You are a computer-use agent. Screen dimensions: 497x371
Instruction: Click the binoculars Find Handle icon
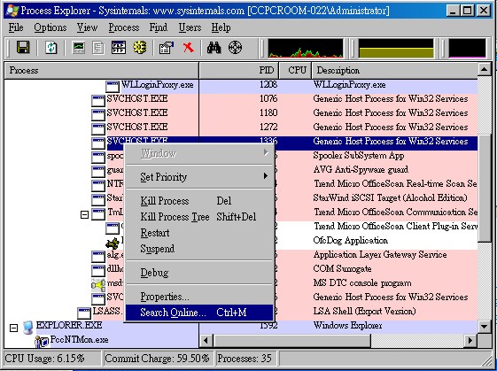coord(214,48)
